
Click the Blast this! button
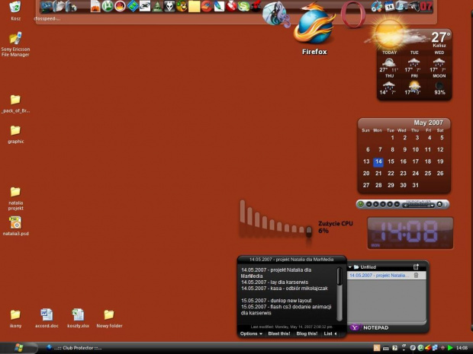279,333
